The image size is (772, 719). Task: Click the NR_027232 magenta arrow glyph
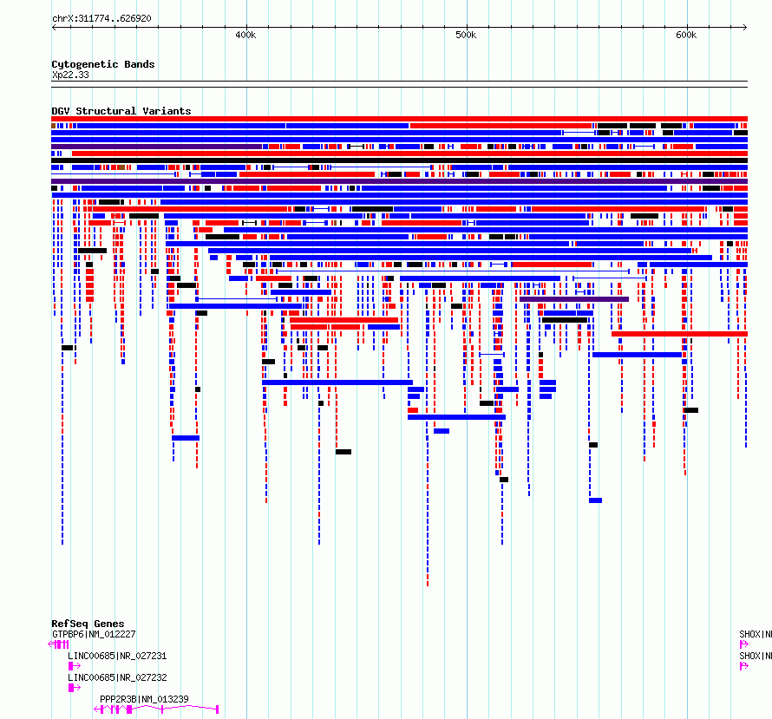(x=75, y=688)
